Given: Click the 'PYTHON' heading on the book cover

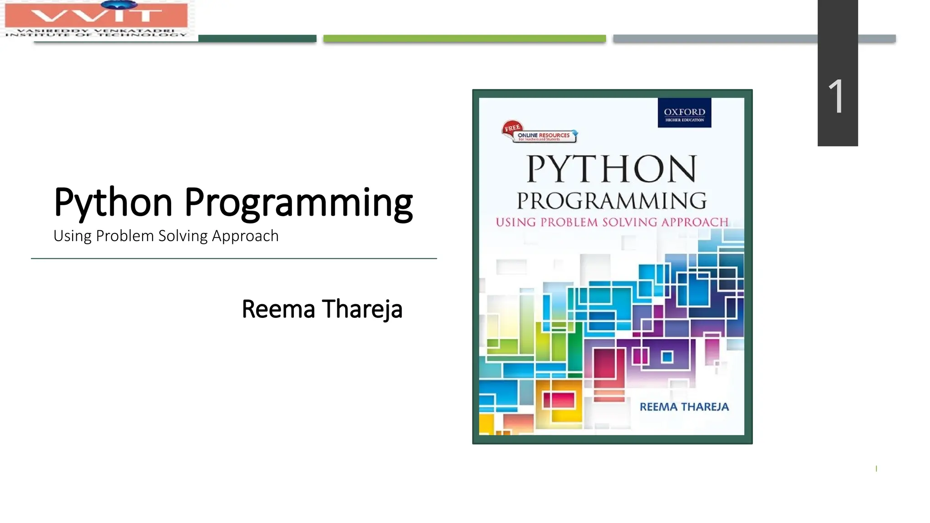Looking at the screenshot, I should tap(612, 169).
